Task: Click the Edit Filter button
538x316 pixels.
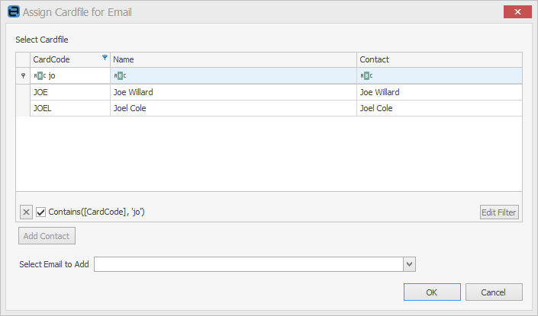Action: click(x=499, y=212)
